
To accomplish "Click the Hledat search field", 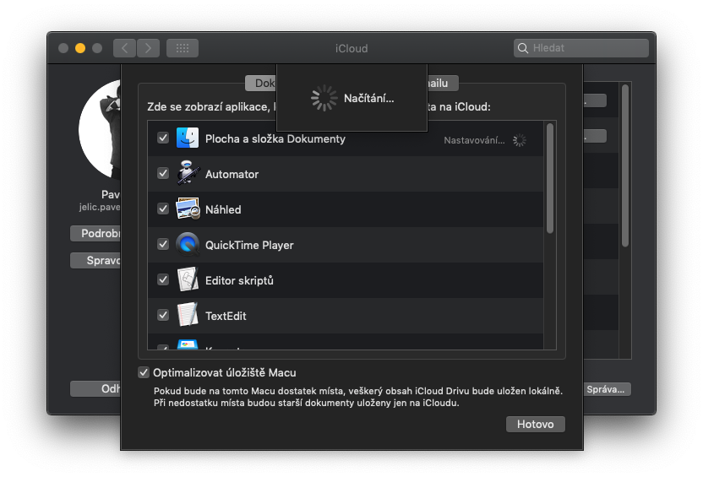I will (x=581, y=48).
